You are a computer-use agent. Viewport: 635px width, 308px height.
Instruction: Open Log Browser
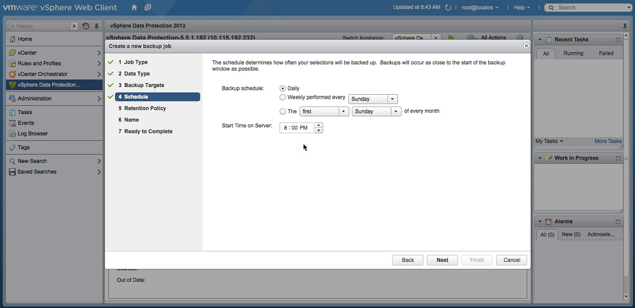click(x=33, y=134)
